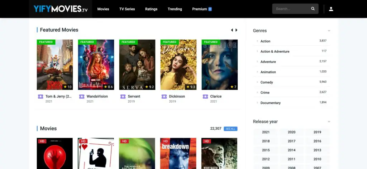Viewport: 367px width, 169px height.
Task: Open the Clarice poster
Action: coord(220,65)
